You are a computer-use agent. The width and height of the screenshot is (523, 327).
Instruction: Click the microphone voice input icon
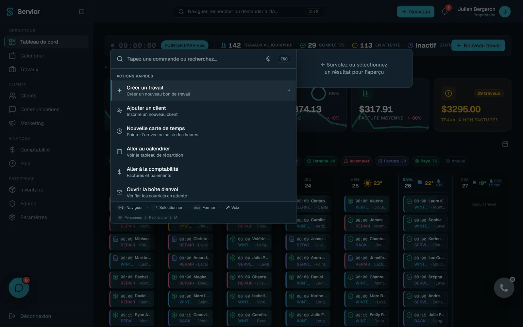(268, 59)
